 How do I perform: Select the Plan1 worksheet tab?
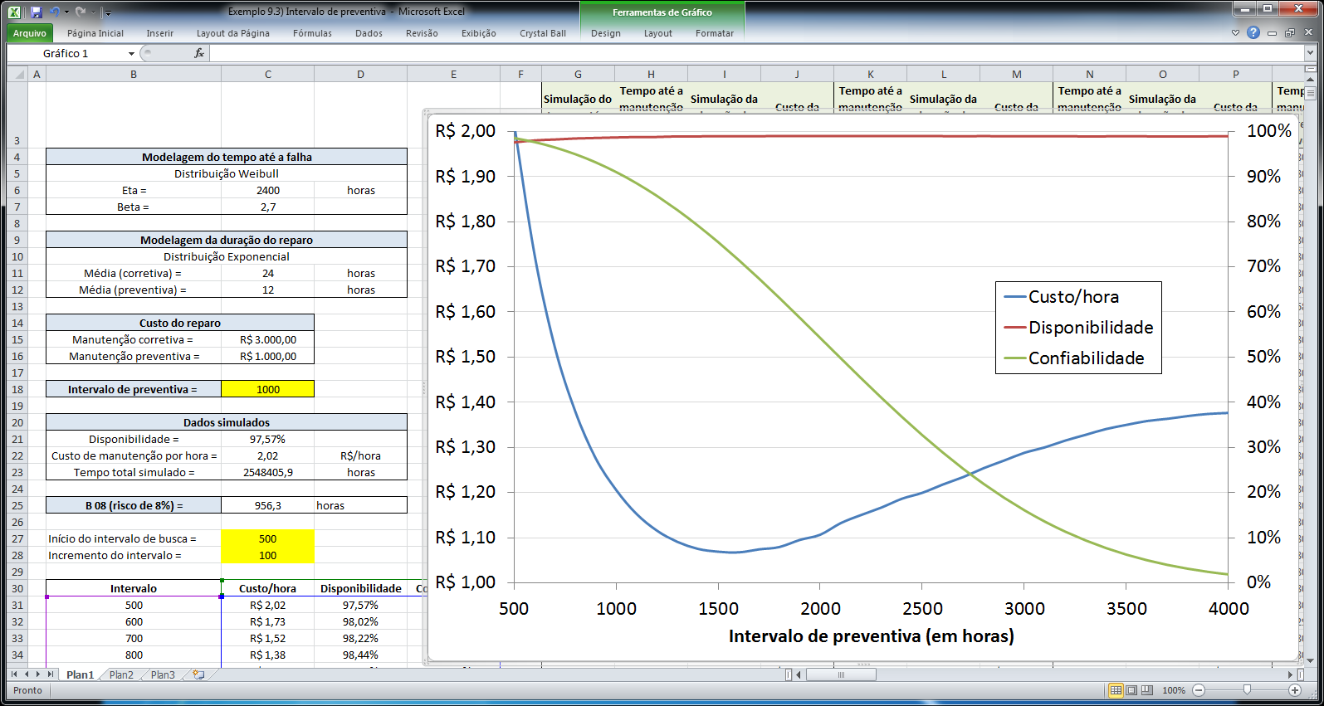pyautogui.click(x=81, y=674)
